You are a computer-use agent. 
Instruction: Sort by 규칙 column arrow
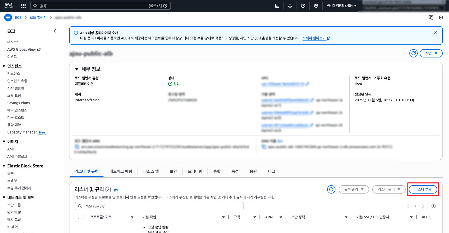(255, 217)
